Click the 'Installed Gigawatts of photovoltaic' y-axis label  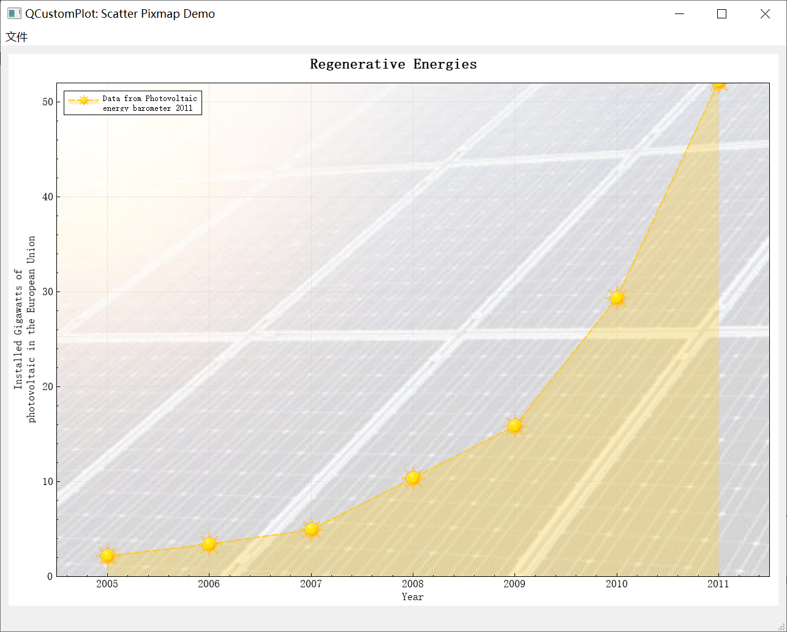click(x=25, y=329)
